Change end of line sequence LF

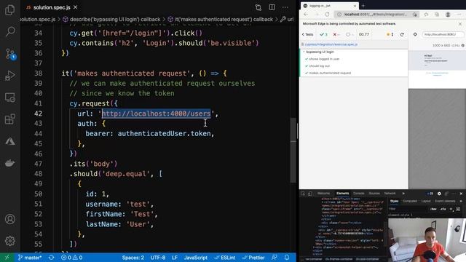point(175,258)
